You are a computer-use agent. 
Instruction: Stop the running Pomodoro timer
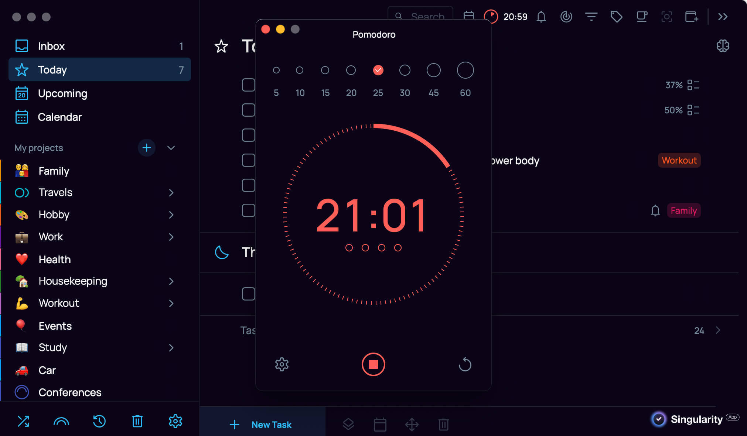pyautogui.click(x=373, y=364)
